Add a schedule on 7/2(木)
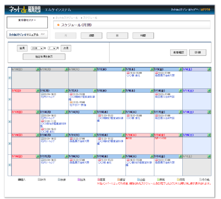 tap(152, 69)
